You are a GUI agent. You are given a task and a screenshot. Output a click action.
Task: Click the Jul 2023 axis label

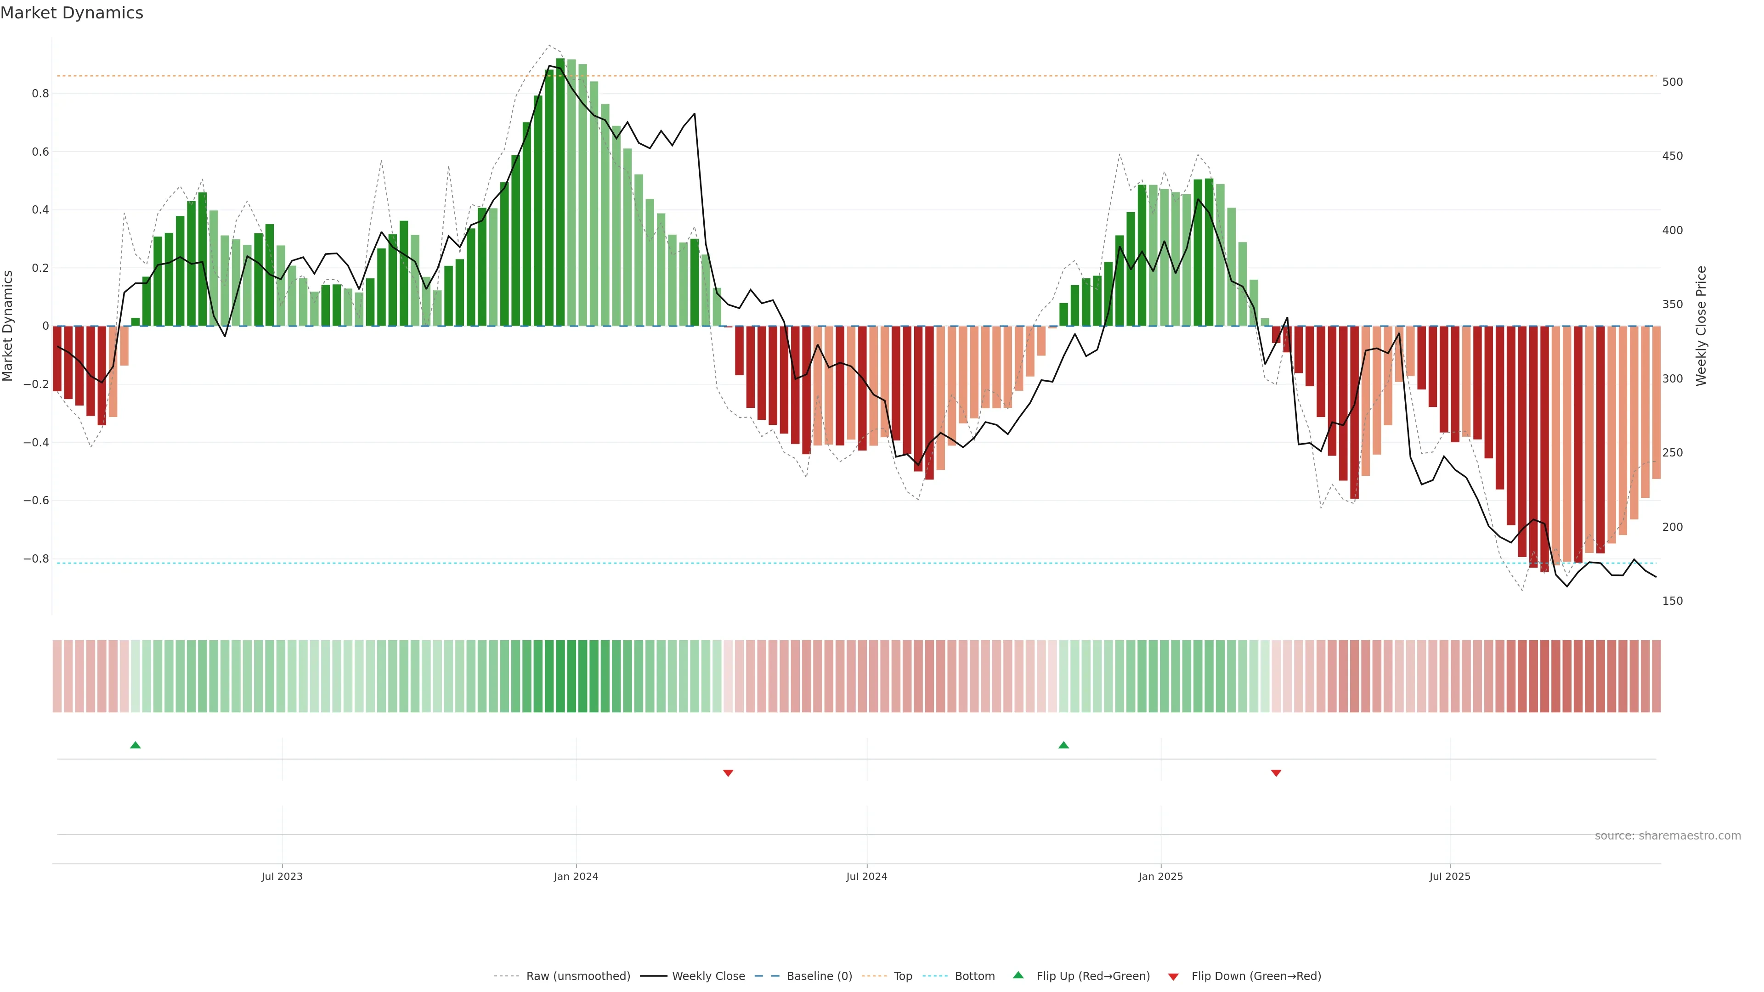(x=282, y=876)
